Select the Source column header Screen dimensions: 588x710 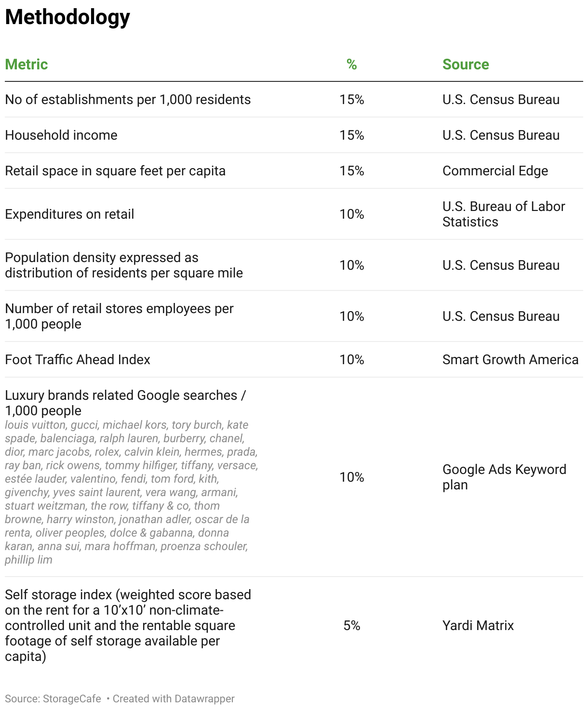coord(466,64)
